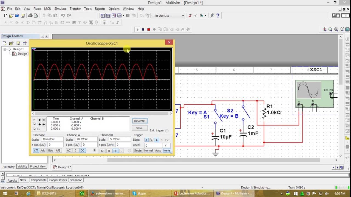This screenshot has height=197, width=351.
Task: Switch timebase to B/A mode
Action: (x=50, y=150)
